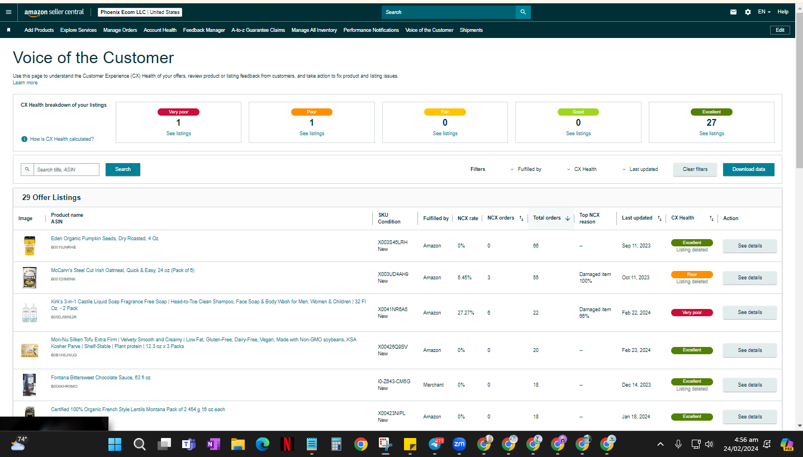Open McCann's Steel Cut Irish Oatmeal listing
Screen dimensions: 803x457
(123, 270)
